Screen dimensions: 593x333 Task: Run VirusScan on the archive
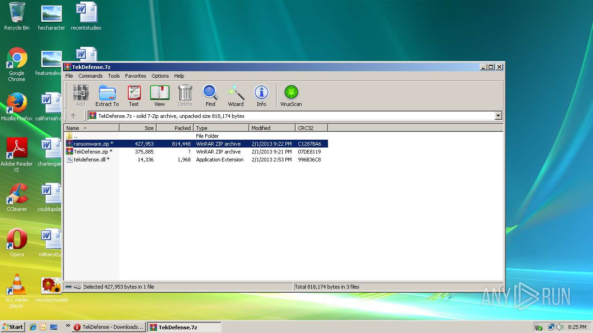(291, 96)
